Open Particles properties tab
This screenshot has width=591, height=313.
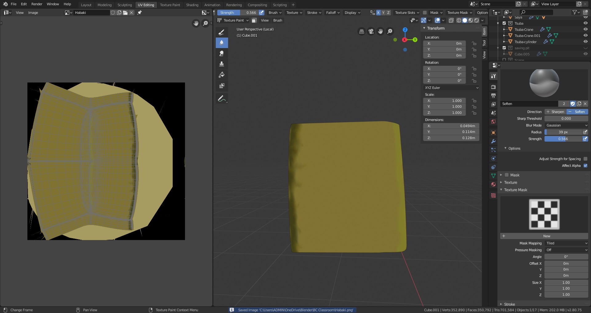click(493, 150)
